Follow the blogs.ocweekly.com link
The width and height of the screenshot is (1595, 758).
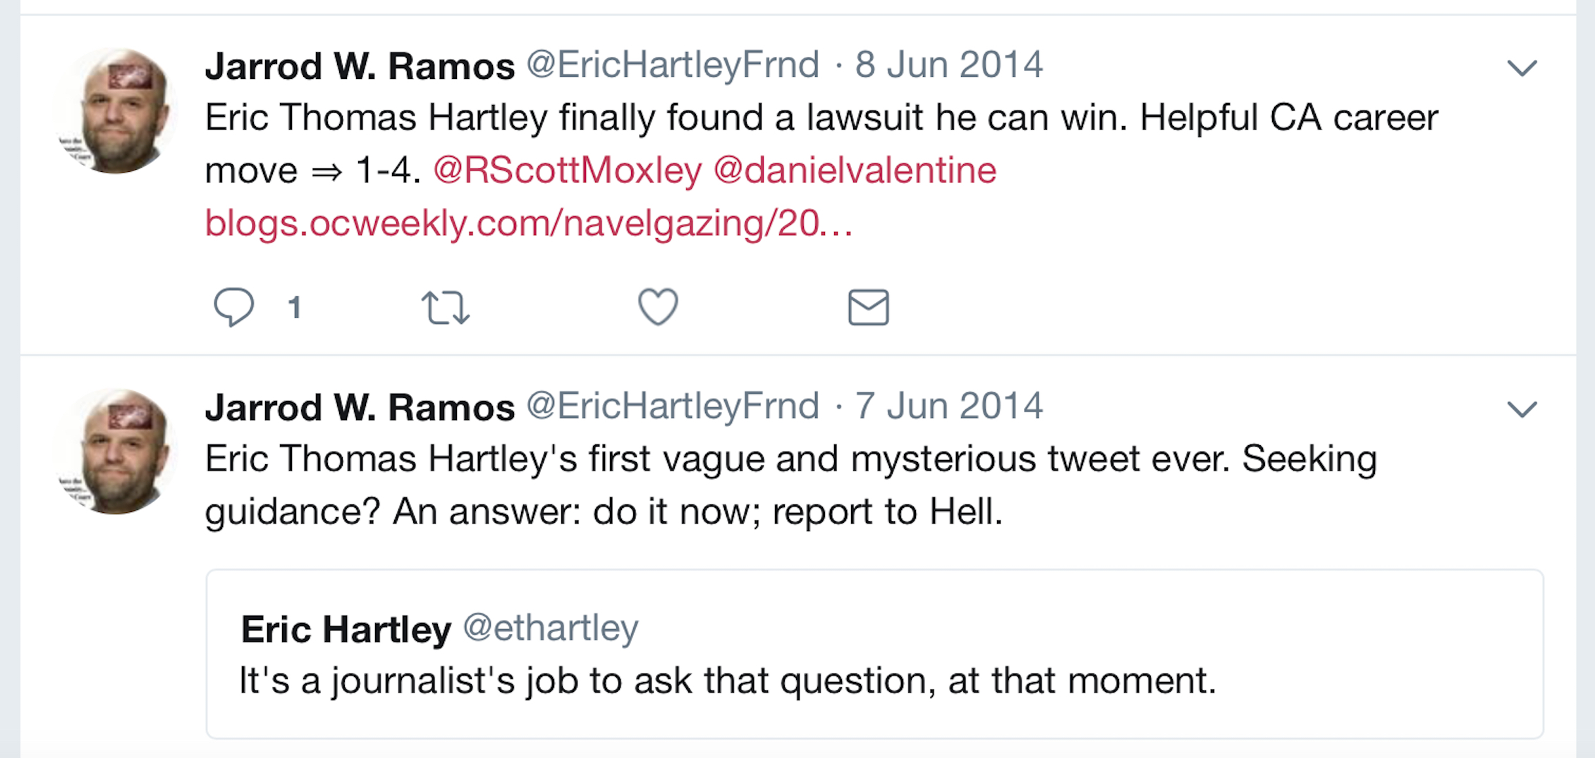(529, 223)
